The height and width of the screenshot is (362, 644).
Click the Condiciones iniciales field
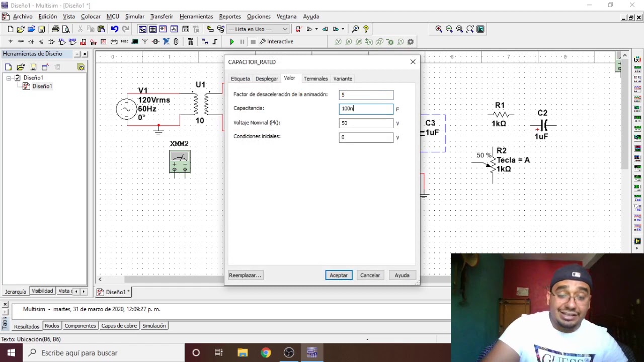[x=366, y=137]
